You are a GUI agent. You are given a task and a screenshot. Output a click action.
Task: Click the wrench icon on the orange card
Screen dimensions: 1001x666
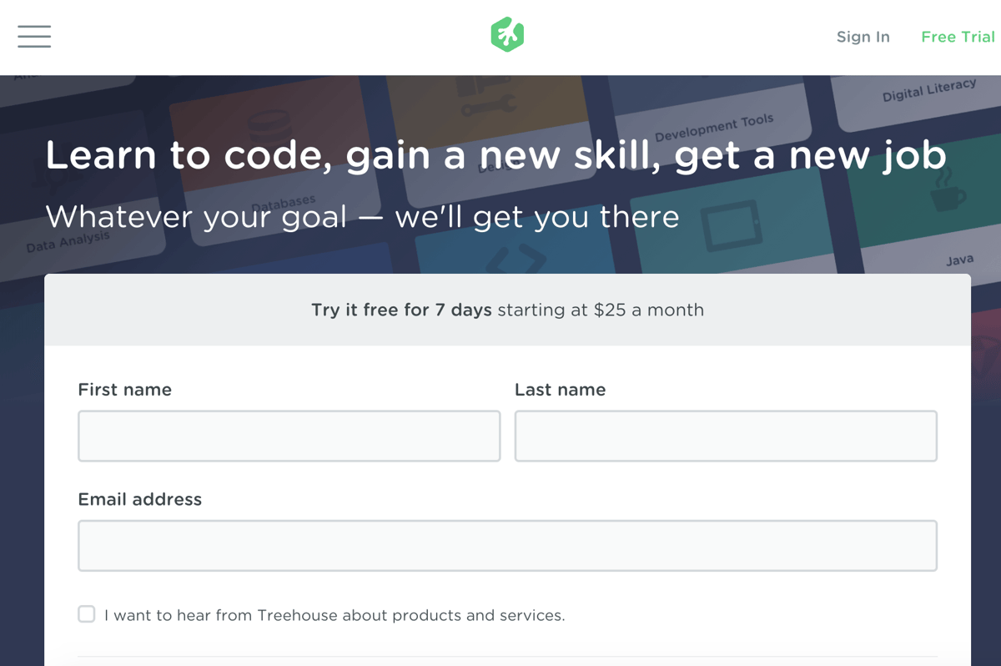[488, 106]
